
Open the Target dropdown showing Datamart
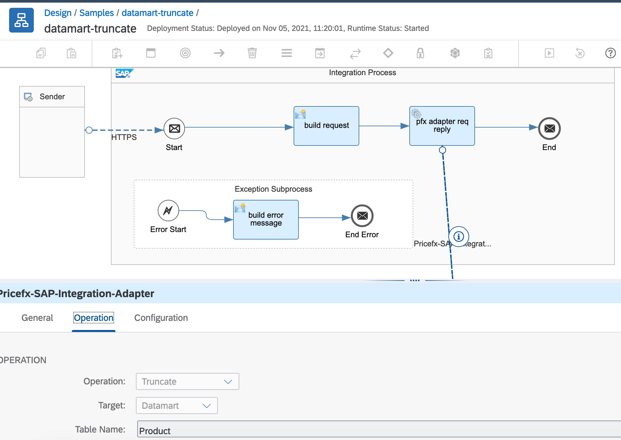(x=177, y=406)
